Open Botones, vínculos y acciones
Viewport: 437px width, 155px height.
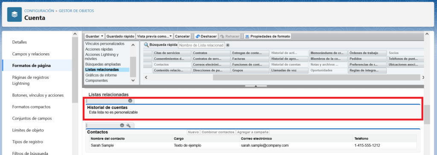pos(38,95)
